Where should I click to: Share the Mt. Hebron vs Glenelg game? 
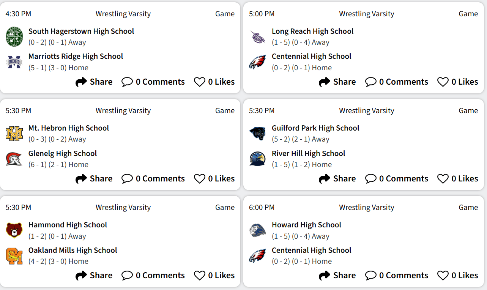click(94, 178)
